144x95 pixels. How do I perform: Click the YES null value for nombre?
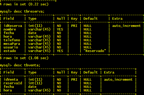(x=60, y=29)
